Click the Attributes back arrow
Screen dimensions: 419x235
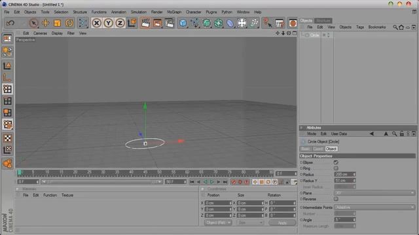click(371, 134)
